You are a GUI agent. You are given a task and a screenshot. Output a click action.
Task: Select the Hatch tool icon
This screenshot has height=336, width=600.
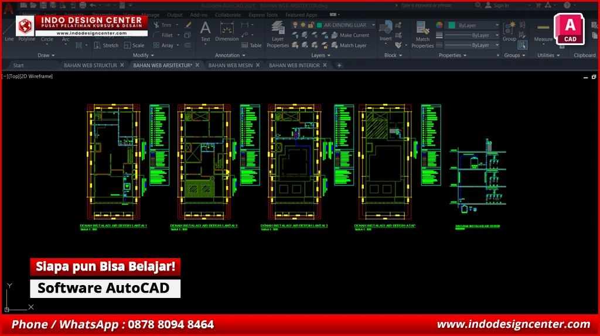(79, 45)
